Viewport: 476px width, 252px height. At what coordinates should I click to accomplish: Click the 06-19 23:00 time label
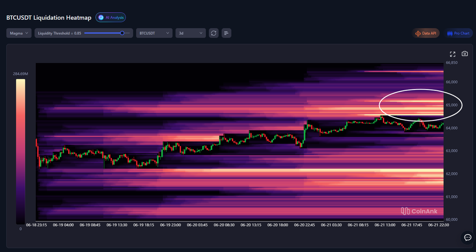click(171, 225)
